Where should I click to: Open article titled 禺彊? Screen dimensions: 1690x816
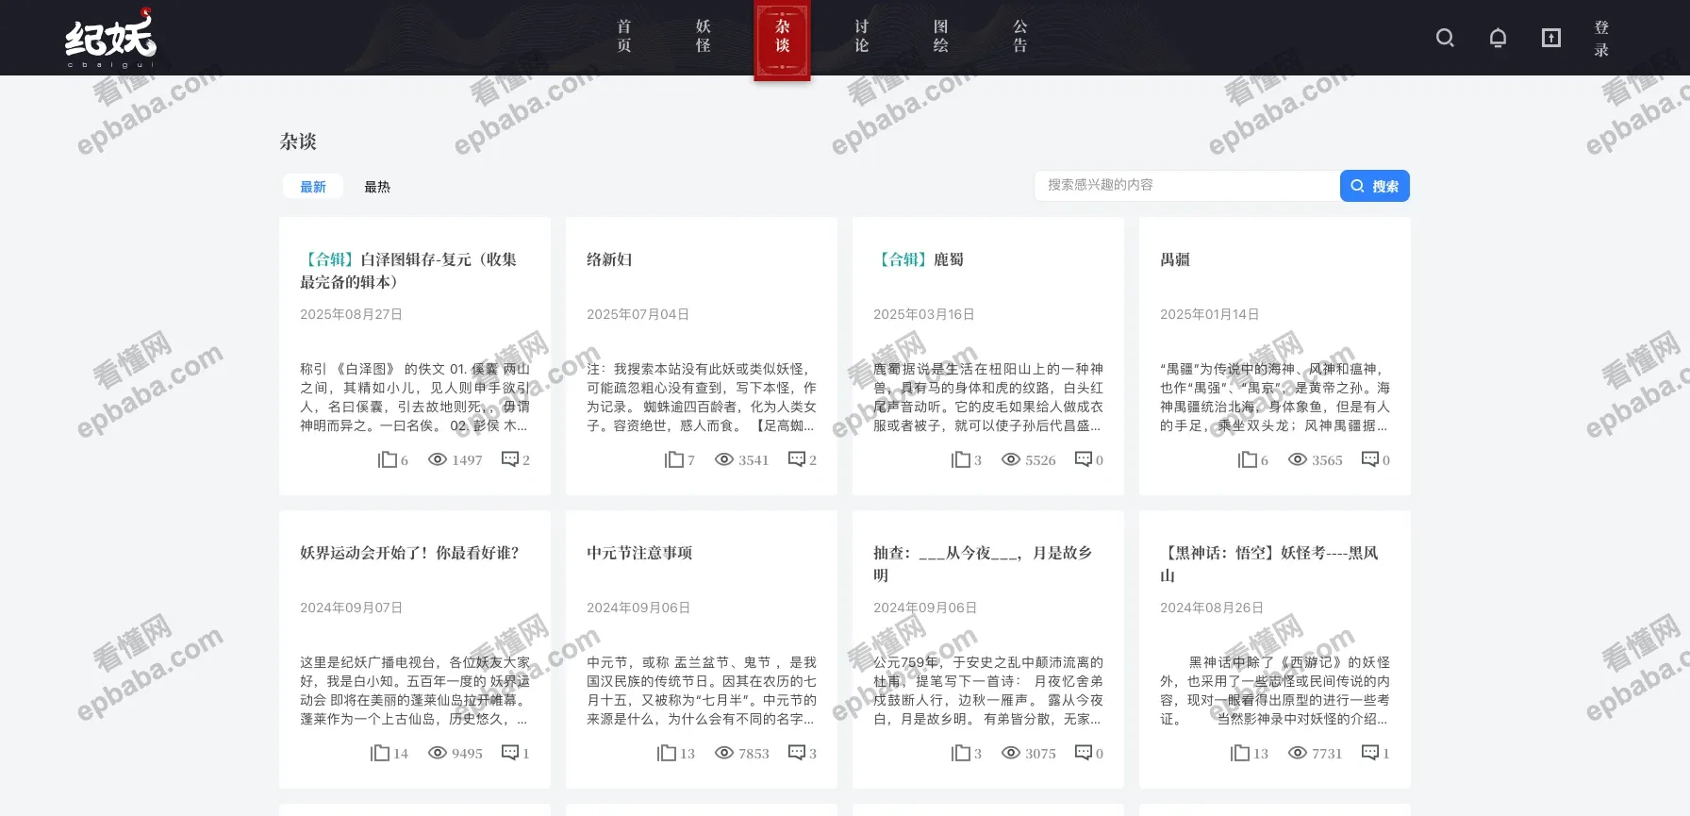pos(1175,259)
